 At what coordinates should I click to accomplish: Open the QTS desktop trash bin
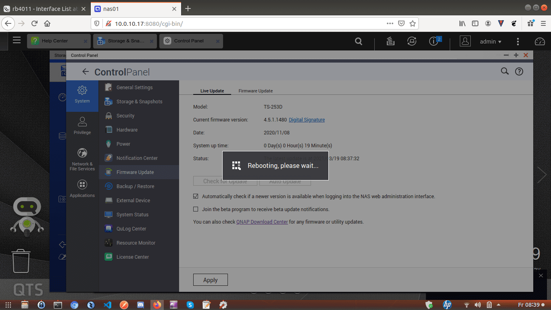tap(21, 261)
